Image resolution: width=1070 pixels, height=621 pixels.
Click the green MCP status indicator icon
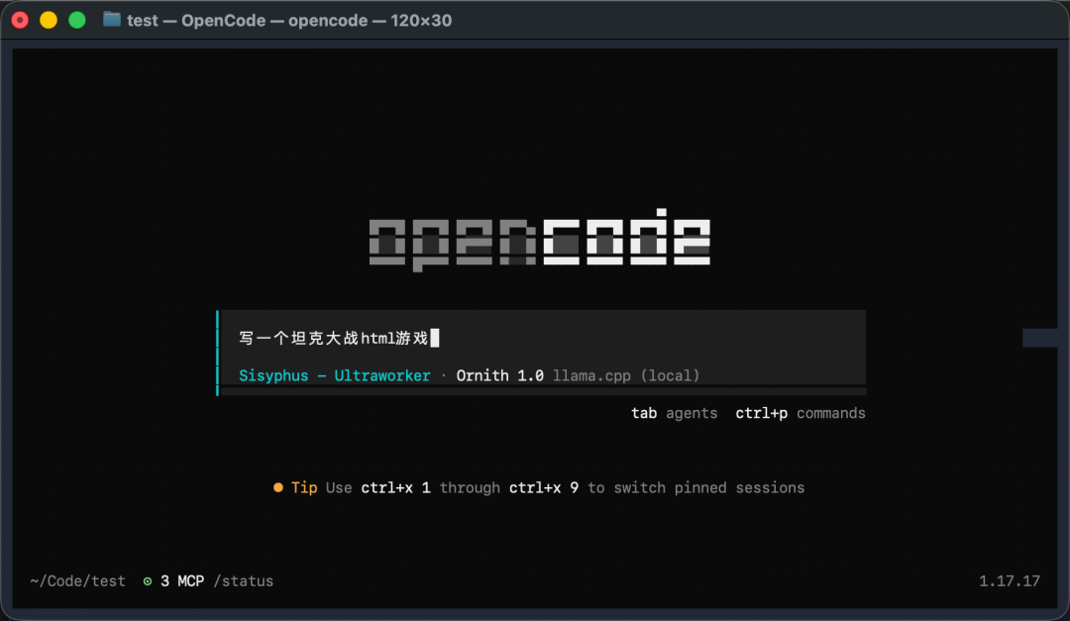[148, 581]
